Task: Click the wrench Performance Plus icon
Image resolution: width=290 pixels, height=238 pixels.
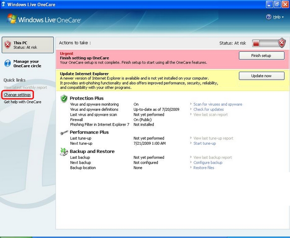Action: coord(64,133)
